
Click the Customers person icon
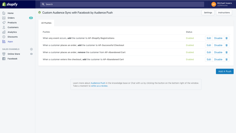click(x=4, y=27)
